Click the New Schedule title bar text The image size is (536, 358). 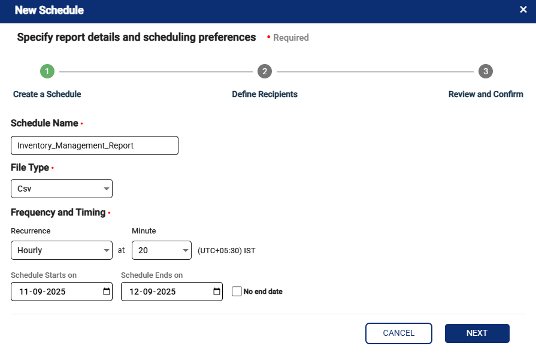(49, 10)
